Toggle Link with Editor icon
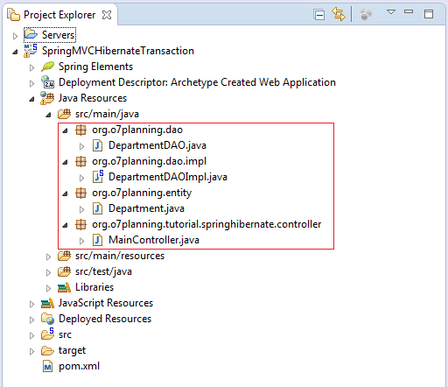448x387 pixels. coord(339,14)
